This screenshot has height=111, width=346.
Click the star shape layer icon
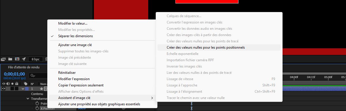coord(42,89)
